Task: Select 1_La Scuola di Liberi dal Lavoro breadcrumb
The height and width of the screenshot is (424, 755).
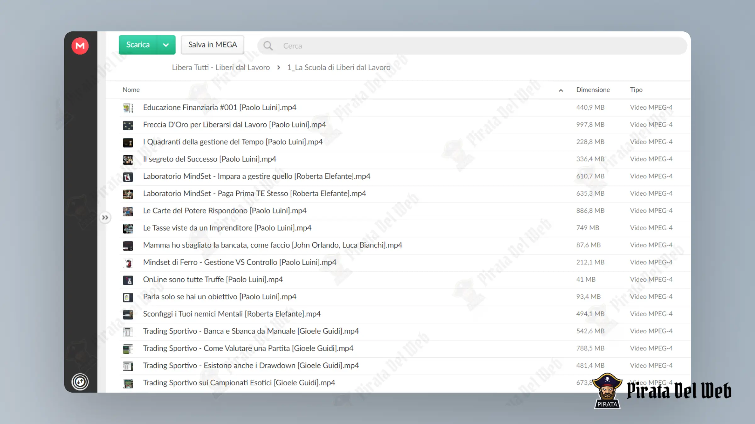Action: pyautogui.click(x=339, y=68)
